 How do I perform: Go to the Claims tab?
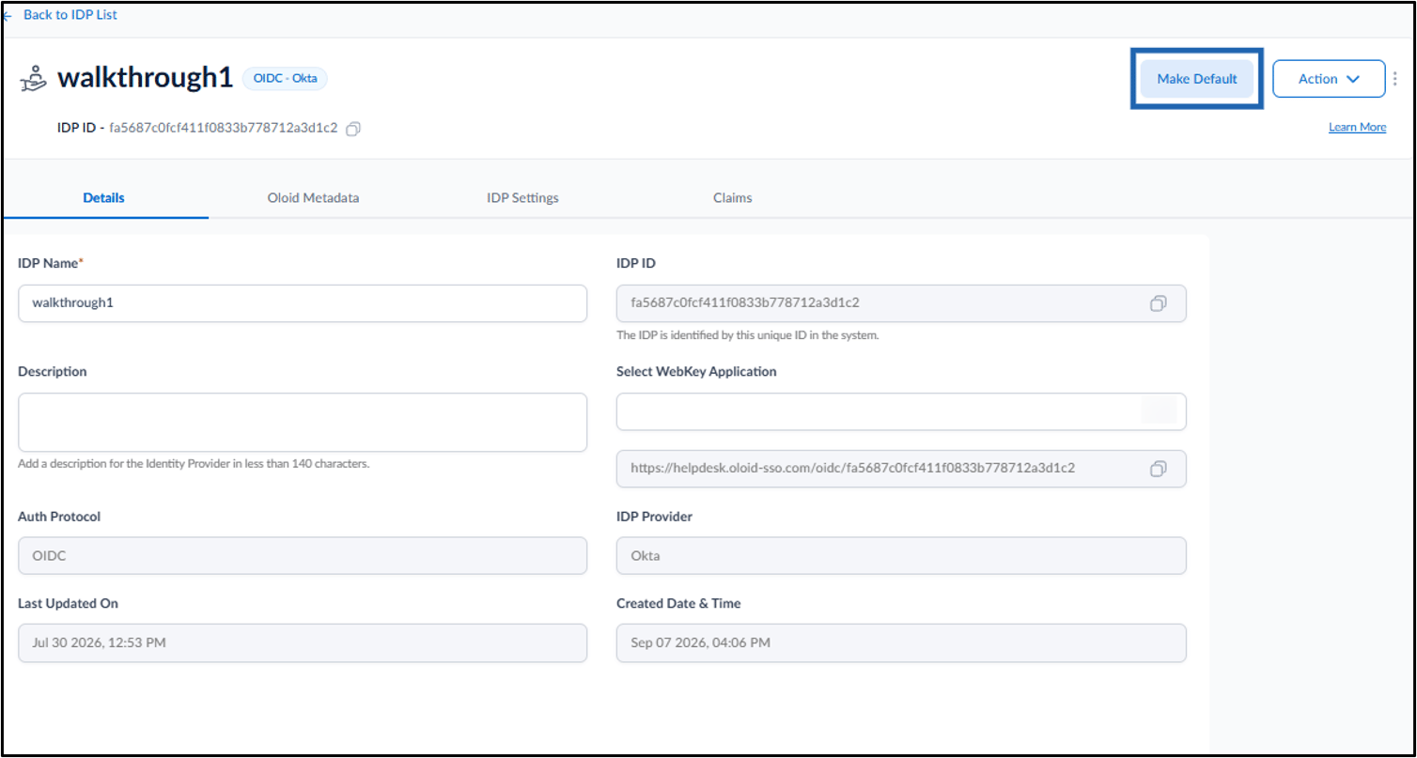[x=732, y=198]
